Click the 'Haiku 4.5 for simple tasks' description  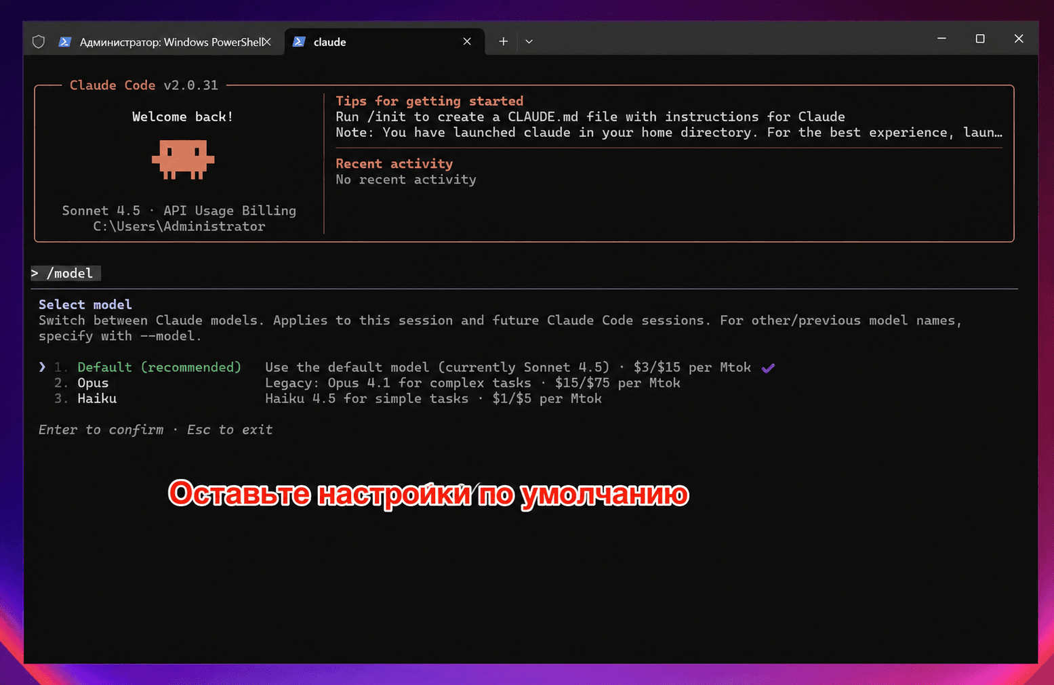click(433, 398)
